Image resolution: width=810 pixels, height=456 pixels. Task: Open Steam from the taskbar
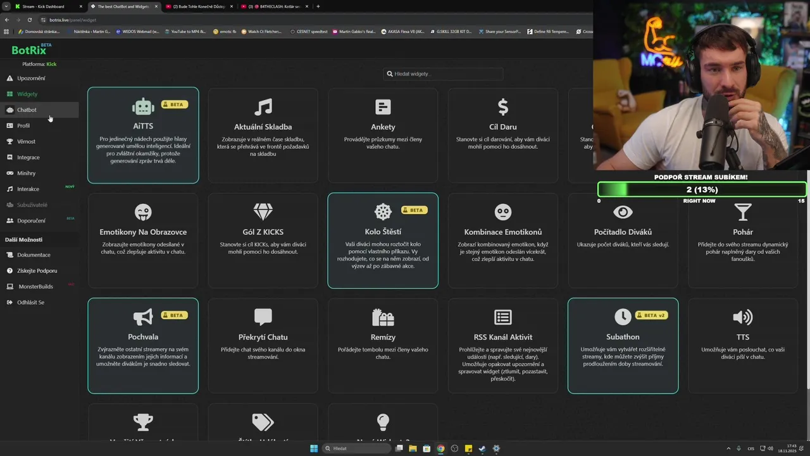[482, 448]
